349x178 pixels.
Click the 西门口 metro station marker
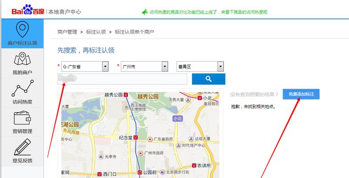pyautogui.click(x=100, y=174)
